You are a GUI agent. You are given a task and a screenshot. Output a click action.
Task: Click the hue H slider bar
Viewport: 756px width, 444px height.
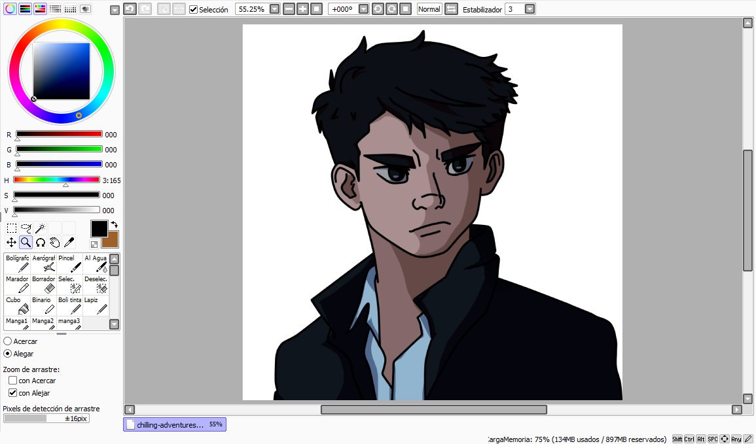(56, 180)
